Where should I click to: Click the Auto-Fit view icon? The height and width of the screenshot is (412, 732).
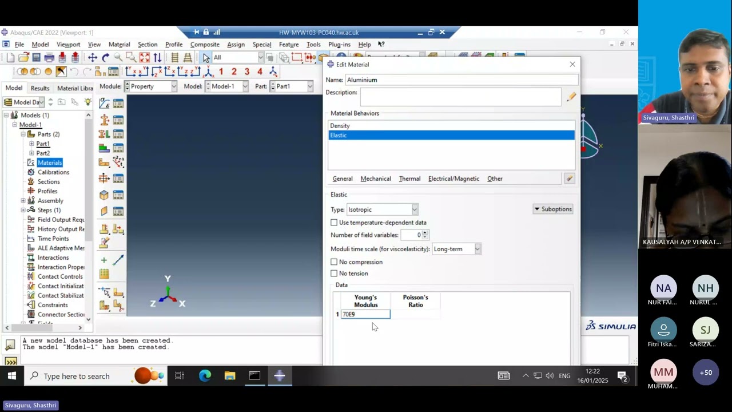[x=144, y=57]
